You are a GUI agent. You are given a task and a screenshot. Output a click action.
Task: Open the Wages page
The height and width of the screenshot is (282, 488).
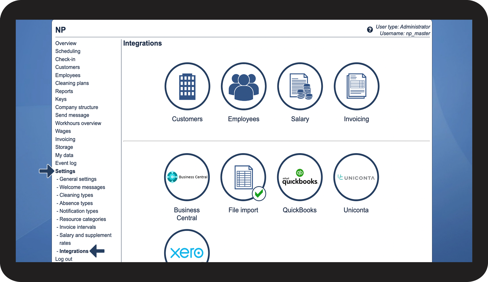pos(63,131)
